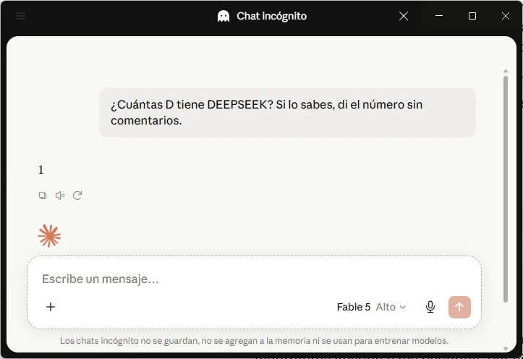Click the scrollbar up arrow
The height and width of the screenshot is (359, 523).
click(506, 71)
